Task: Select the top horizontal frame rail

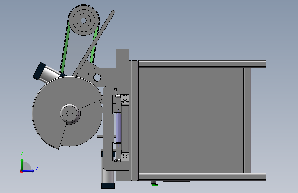Action: pos(202,64)
